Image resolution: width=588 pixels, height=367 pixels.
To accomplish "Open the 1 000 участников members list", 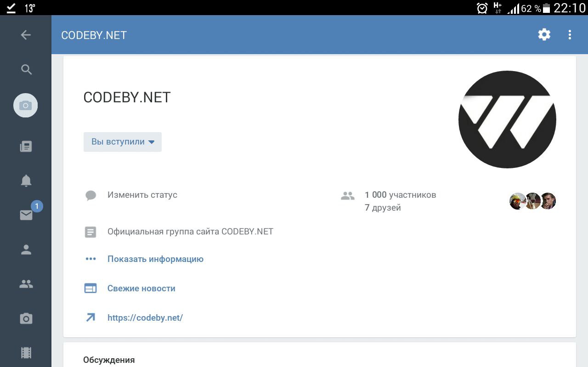I will (x=401, y=195).
